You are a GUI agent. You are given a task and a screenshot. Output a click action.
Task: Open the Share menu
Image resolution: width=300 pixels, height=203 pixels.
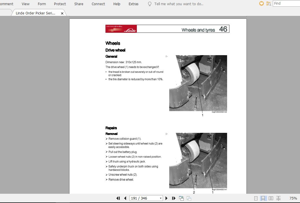pos(79,4)
